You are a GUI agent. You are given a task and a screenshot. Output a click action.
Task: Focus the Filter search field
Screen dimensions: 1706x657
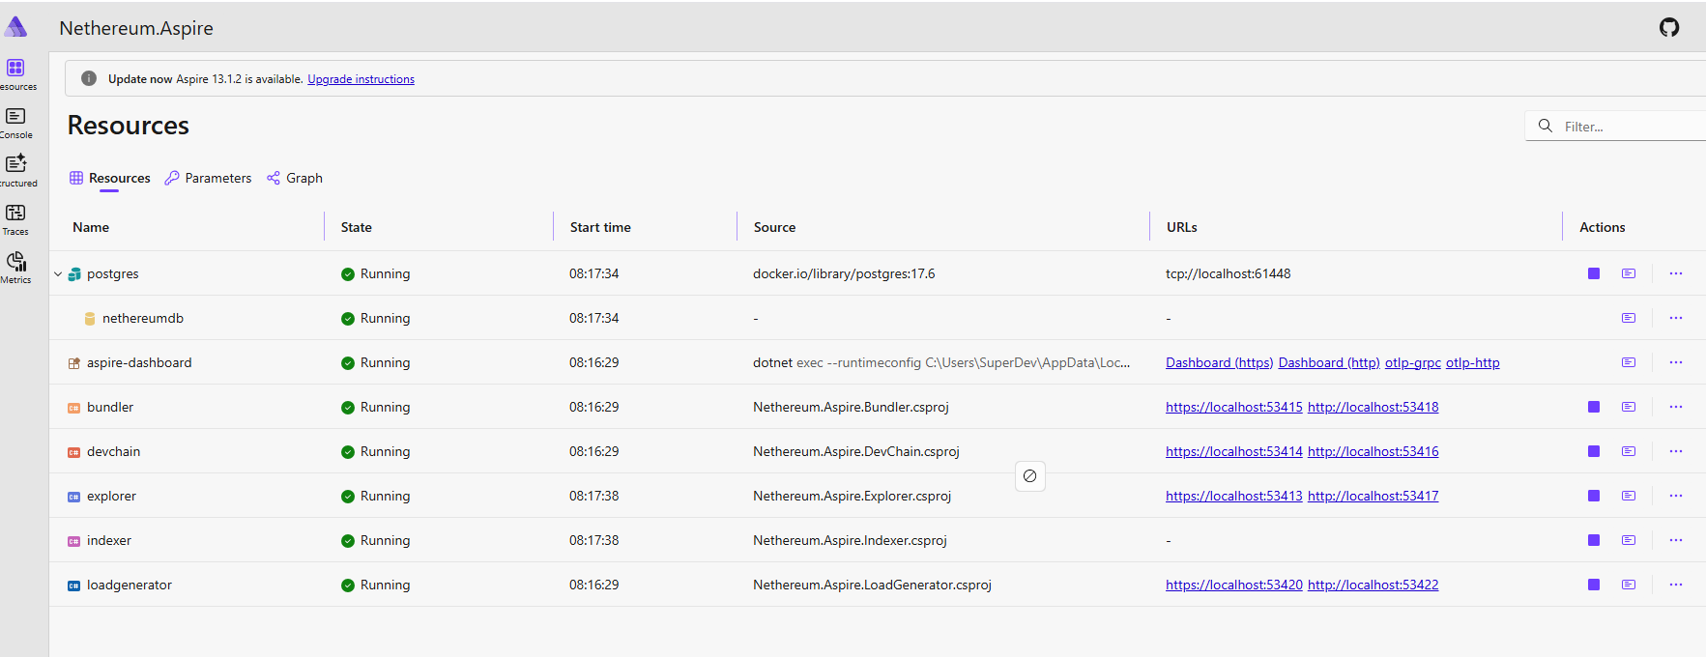(x=1615, y=126)
